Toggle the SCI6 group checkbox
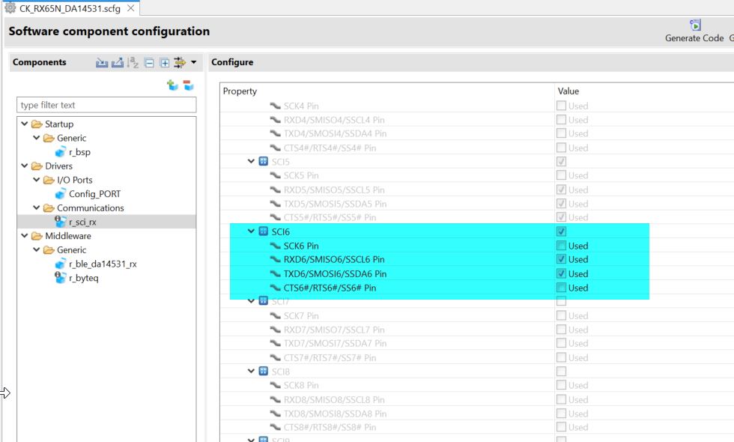This screenshot has width=734, height=442. tap(561, 231)
